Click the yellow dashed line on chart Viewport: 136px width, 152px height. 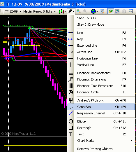(26, 45)
